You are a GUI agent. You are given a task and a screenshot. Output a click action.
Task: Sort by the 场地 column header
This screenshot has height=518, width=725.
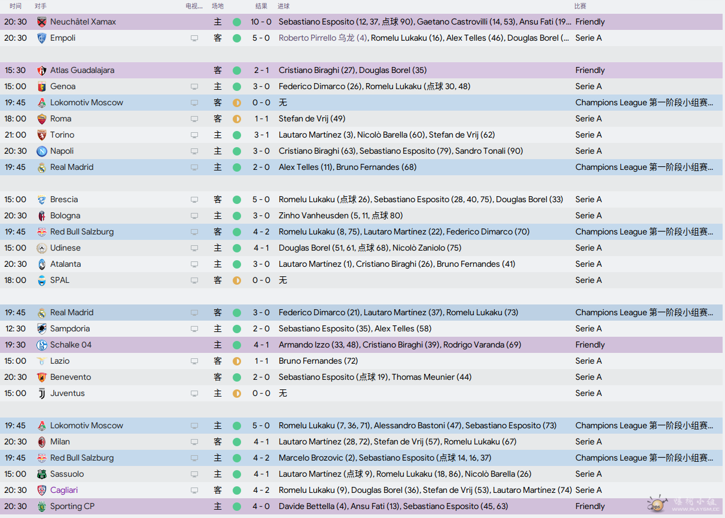coord(218,6)
